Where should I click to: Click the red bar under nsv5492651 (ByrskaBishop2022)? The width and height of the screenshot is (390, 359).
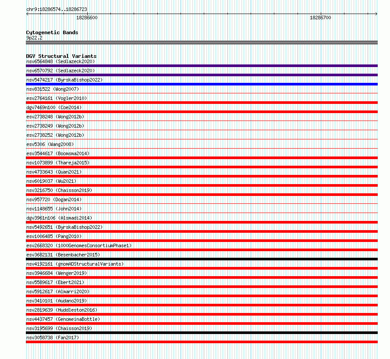(202, 231)
